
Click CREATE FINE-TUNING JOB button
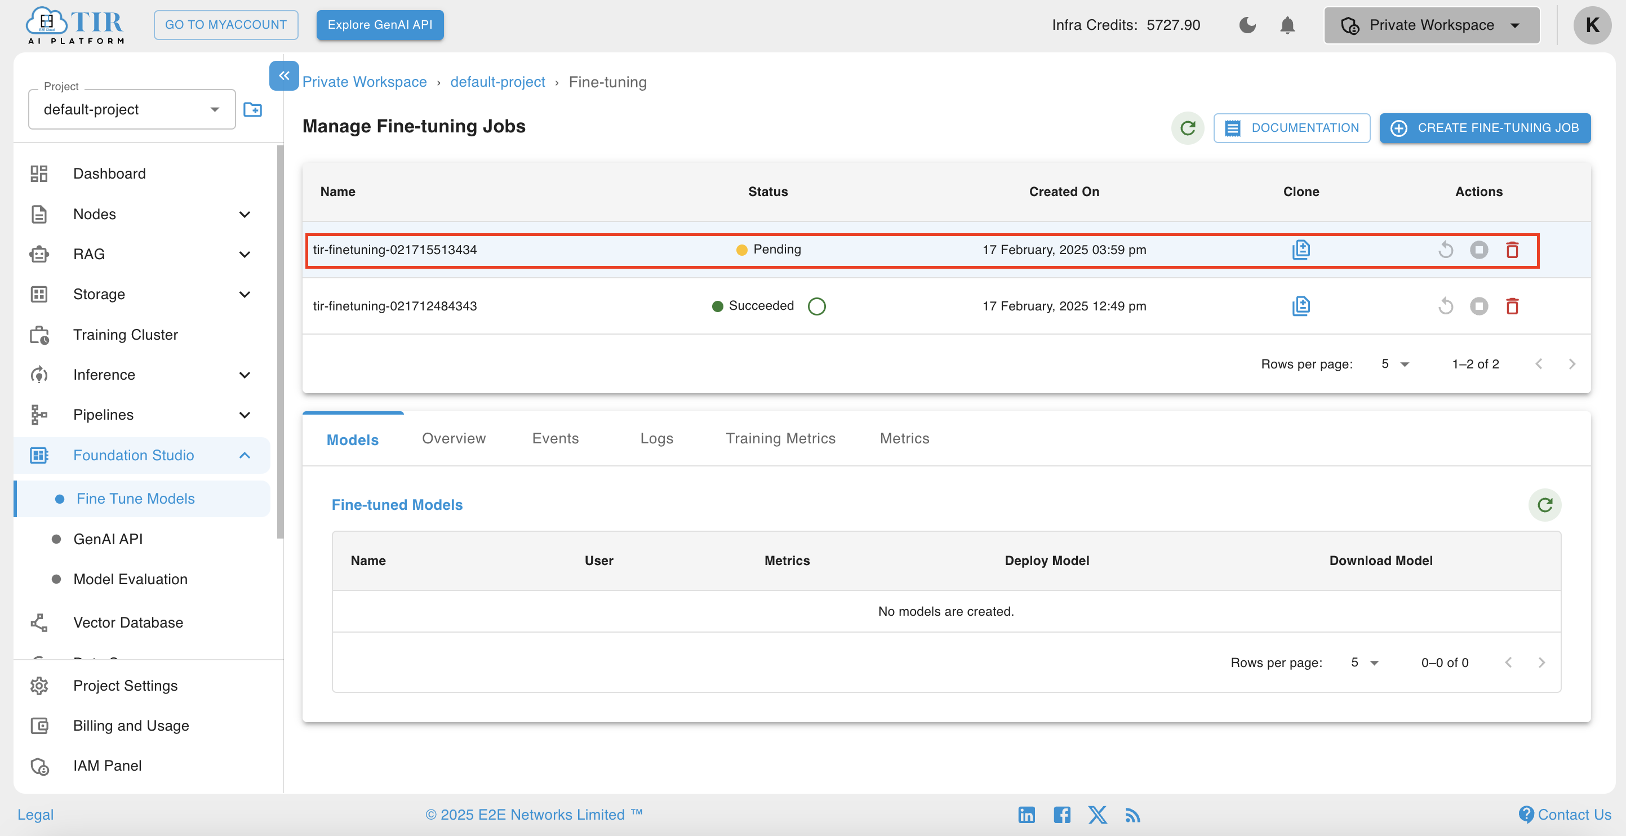(1485, 128)
